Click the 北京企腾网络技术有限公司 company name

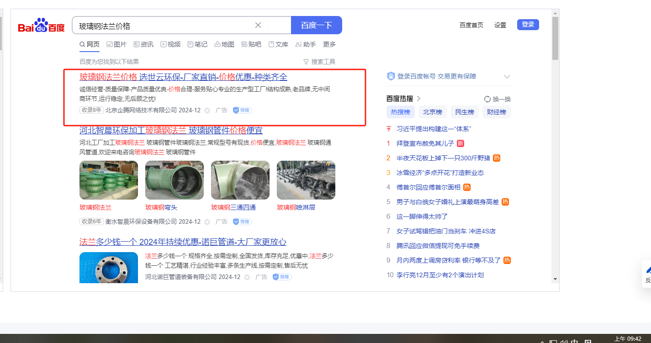[x=141, y=110]
